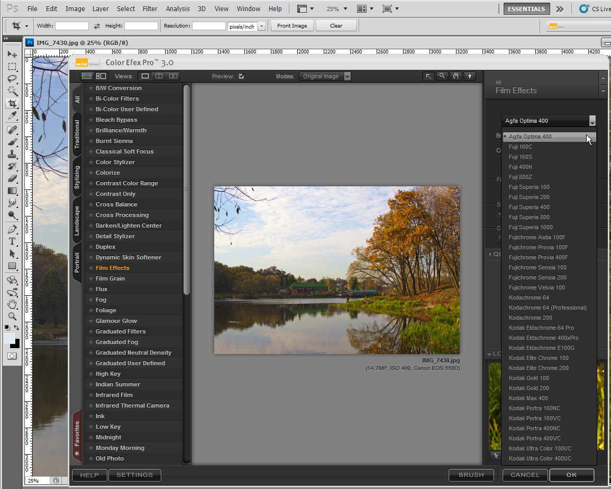Select the Crop tool in the toolbox
611x489 pixels.
click(x=12, y=103)
